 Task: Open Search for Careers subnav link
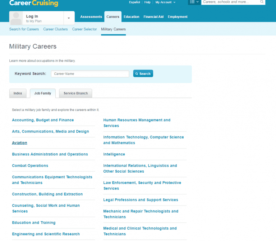[x=24, y=29]
